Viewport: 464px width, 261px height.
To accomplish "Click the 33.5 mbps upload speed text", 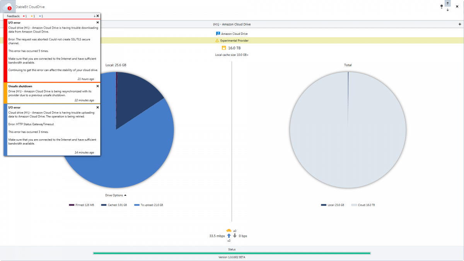I will tap(217, 235).
